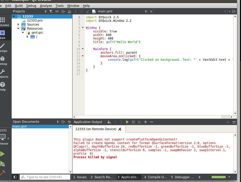Show the Debugger Console pane
Screen dimensions: 241x182
pyautogui.click(x=182, y=177)
